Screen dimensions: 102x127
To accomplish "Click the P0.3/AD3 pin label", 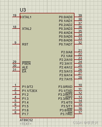I will click(x=66, y=29).
